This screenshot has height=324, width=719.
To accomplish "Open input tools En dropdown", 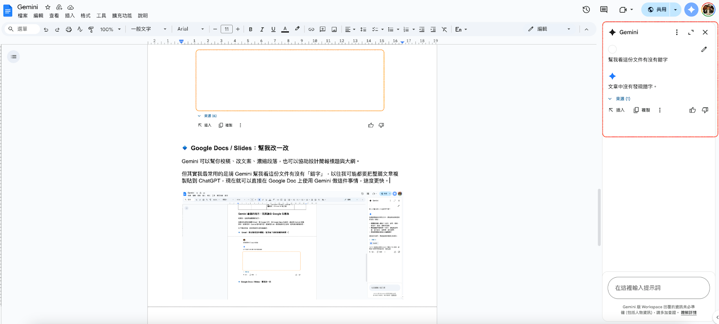I will pos(461,29).
